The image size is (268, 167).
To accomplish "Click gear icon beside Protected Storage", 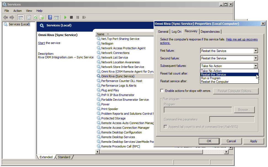I will (x=99, y=118).
